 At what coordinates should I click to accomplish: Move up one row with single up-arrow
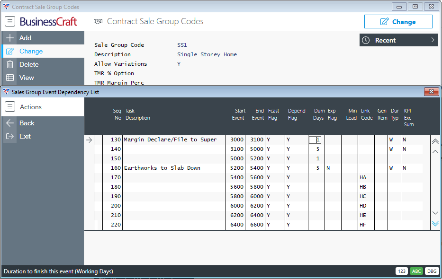[x=435, y=152]
